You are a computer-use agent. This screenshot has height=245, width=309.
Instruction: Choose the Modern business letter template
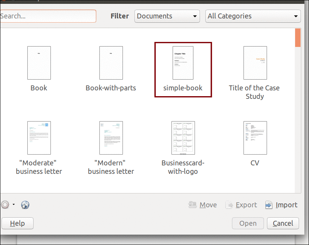(111, 138)
